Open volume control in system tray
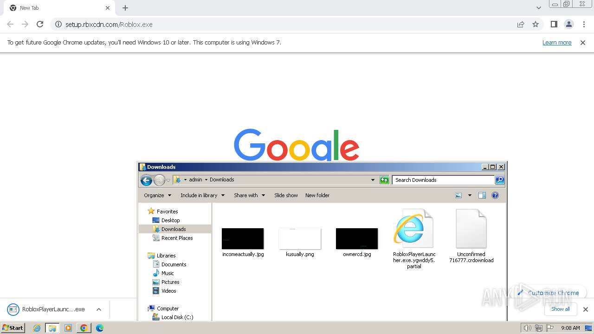Image resolution: width=594 pixels, height=334 pixels. coord(527,328)
